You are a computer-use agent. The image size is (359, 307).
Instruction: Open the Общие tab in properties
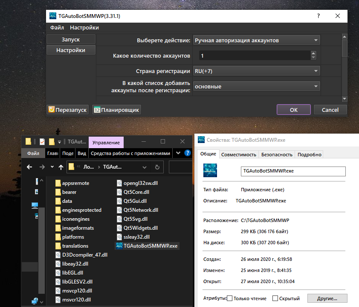pos(208,154)
